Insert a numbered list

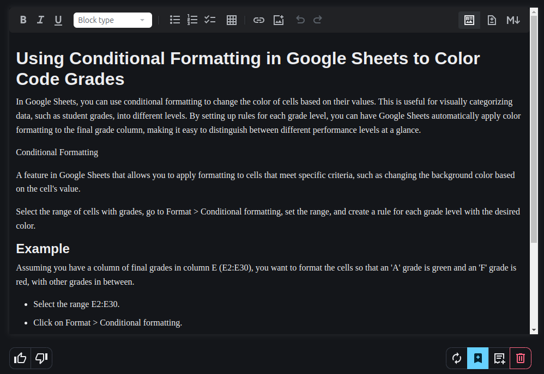[192, 20]
